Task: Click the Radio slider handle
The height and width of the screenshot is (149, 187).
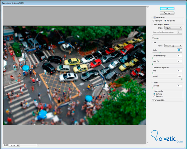Action: [160, 53]
